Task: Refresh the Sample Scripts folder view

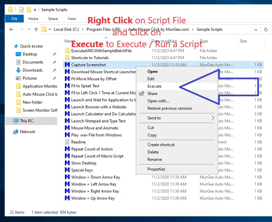Action: (266, 30)
